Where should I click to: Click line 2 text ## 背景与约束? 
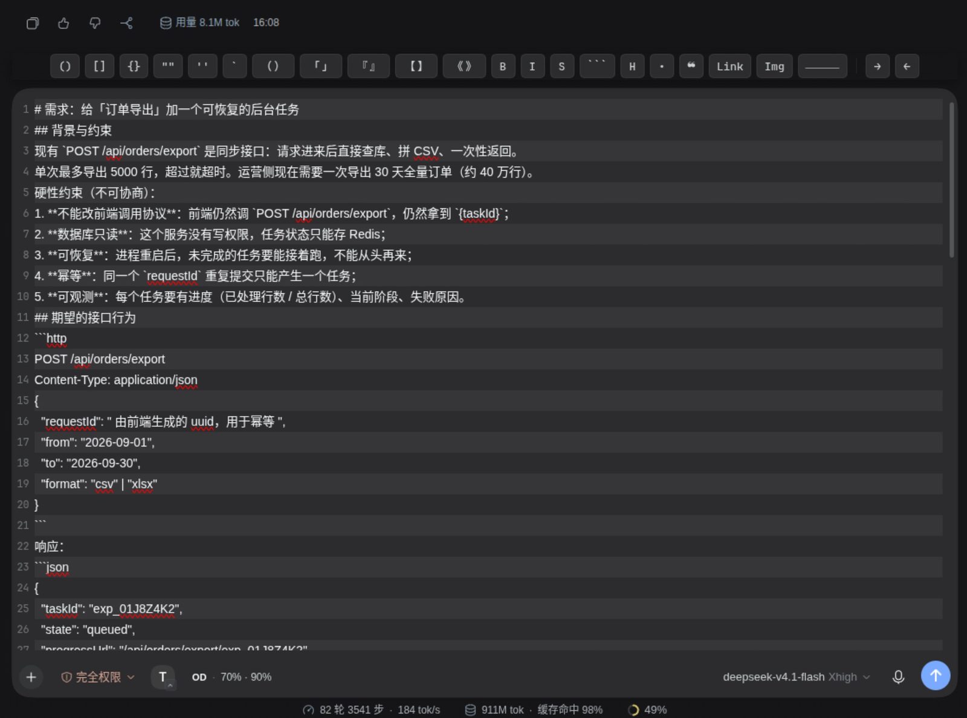[x=73, y=130]
